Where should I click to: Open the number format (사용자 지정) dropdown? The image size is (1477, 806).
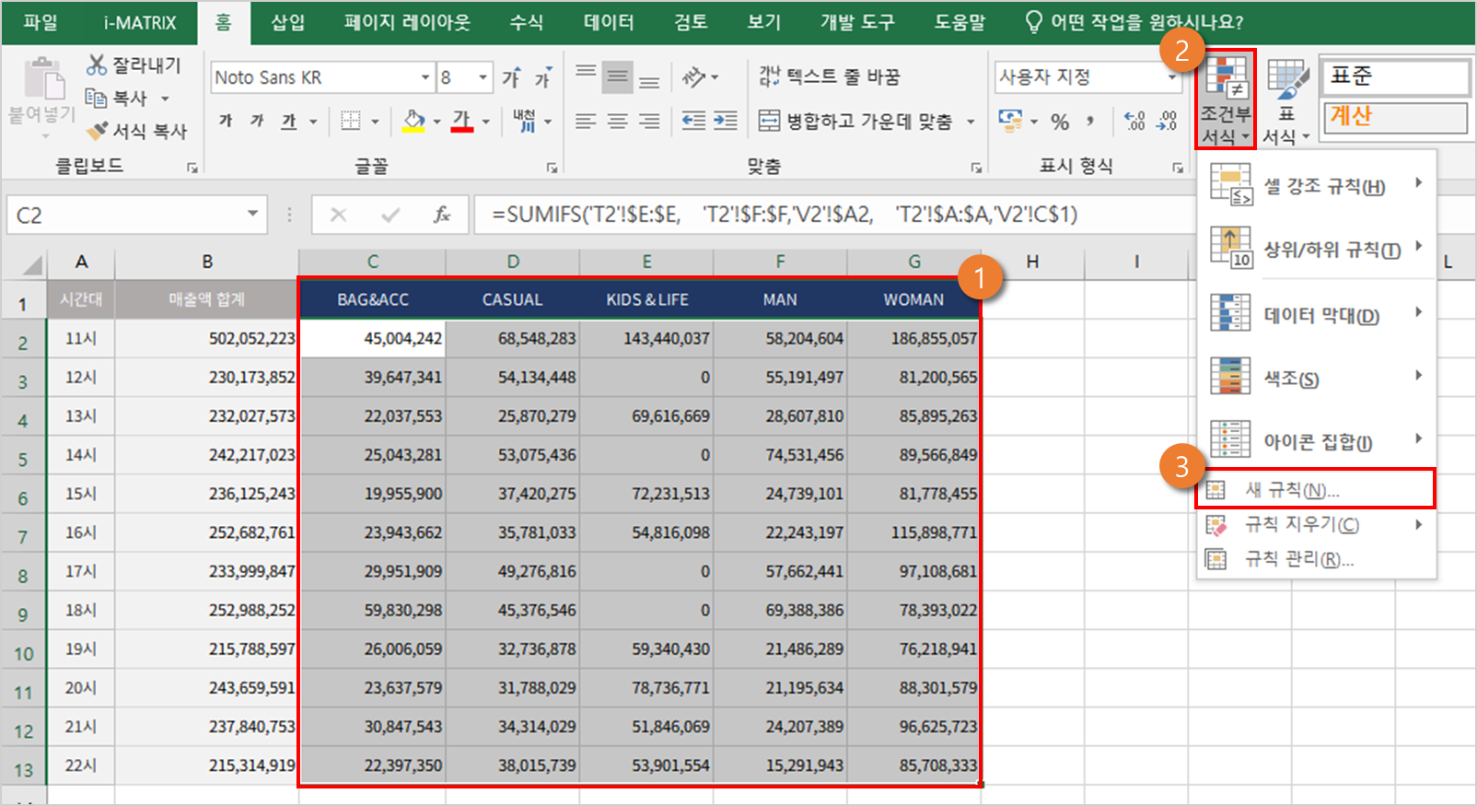pos(1171,77)
